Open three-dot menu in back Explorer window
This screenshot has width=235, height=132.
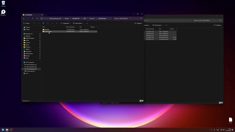click(166, 25)
